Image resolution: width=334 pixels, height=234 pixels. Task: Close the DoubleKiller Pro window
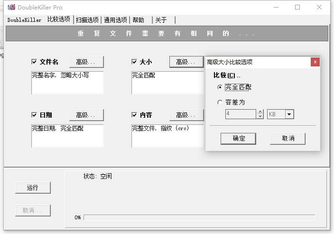pos(319,7)
